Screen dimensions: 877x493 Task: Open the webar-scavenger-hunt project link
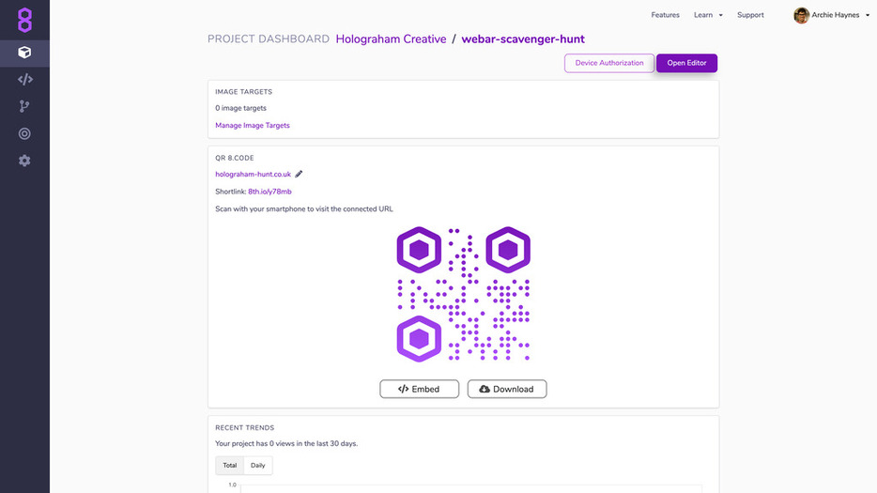coord(523,39)
